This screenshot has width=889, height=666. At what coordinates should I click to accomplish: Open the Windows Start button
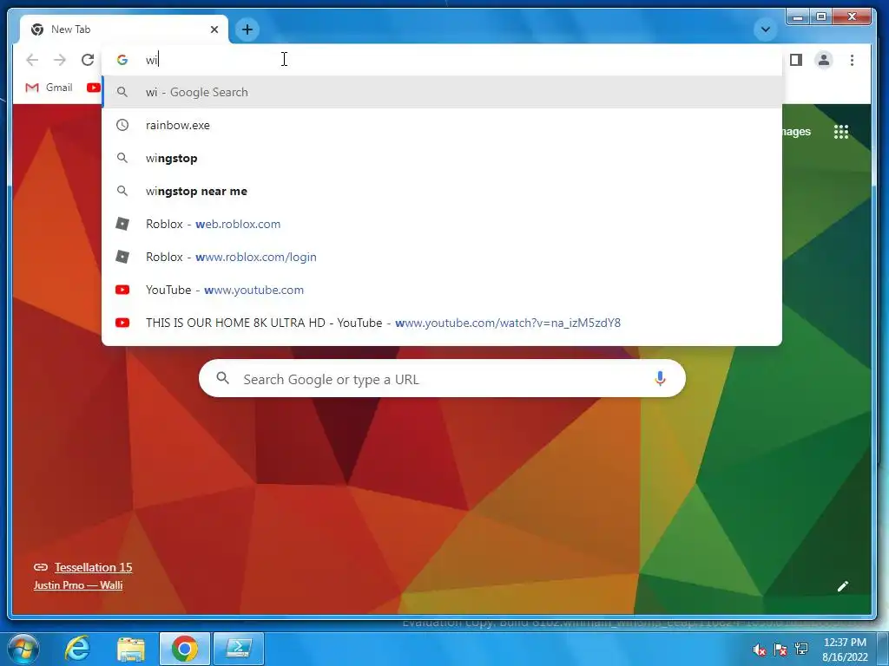(22, 649)
